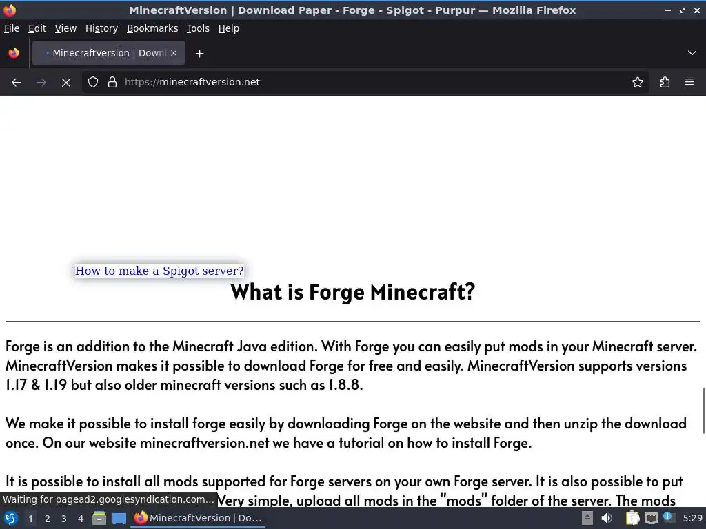Switch to workspace 1

click(x=30, y=519)
